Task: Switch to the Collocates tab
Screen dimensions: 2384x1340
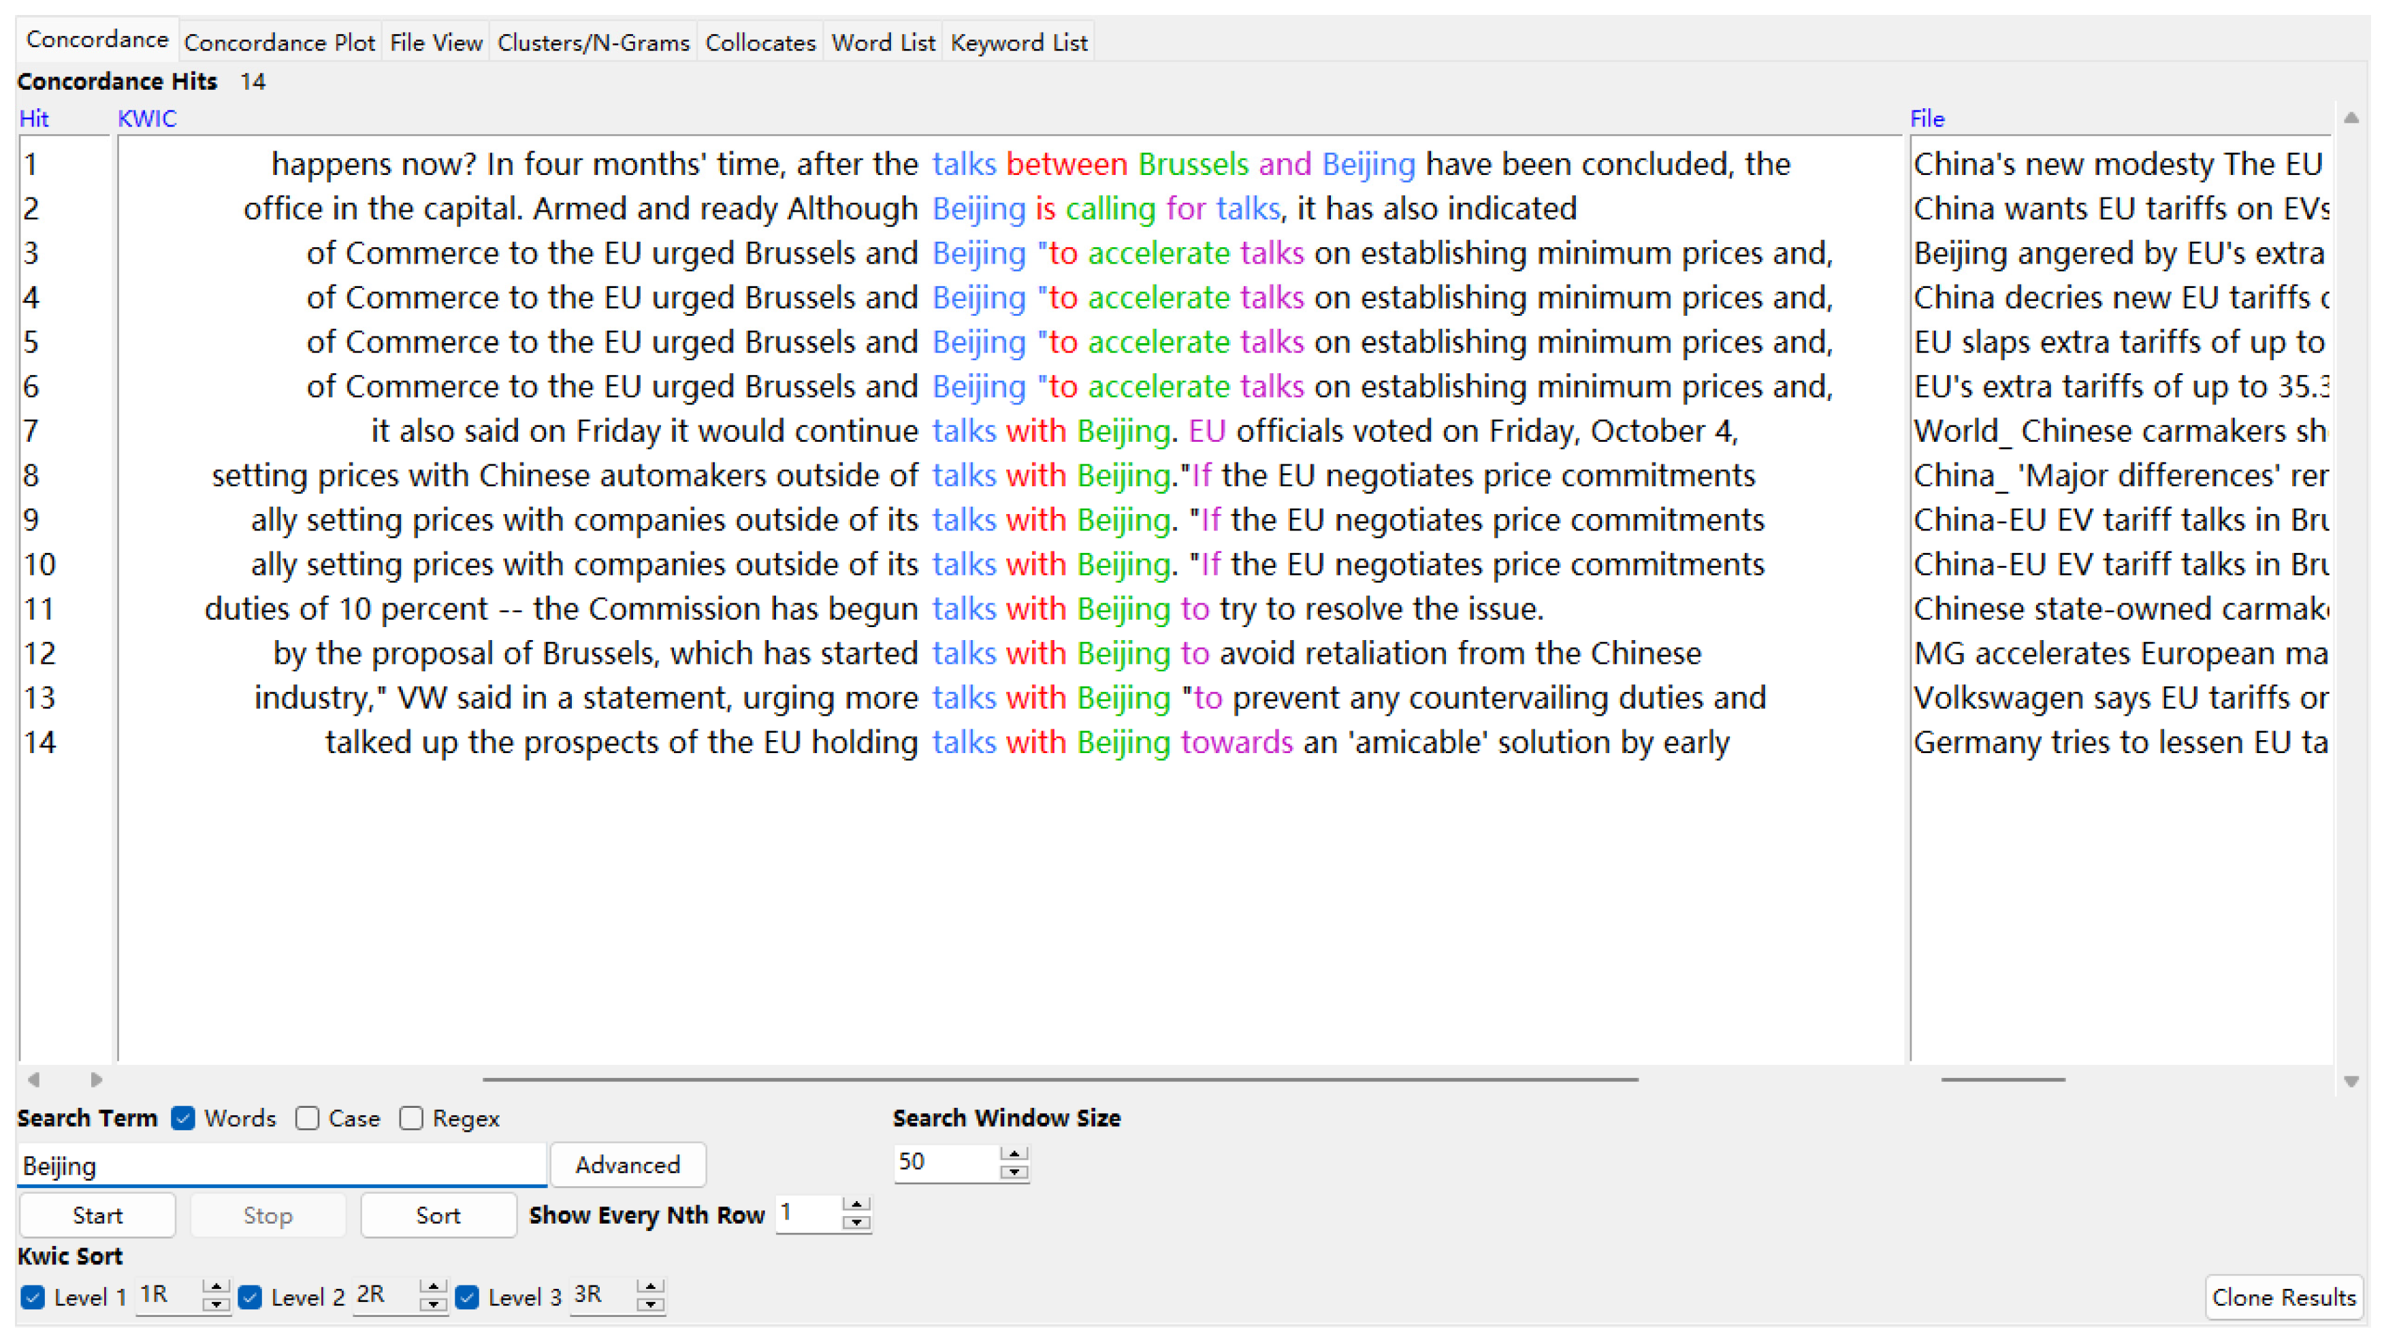Action: (x=760, y=43)
